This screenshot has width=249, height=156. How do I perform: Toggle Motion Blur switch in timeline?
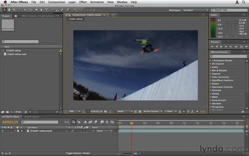[x=96, y=122]
